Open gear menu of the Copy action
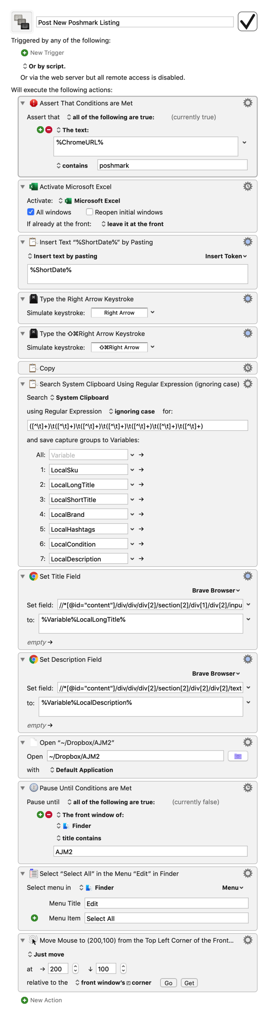Image resolution: width=268 pixels, height=1014 pixels. (248, 368)
